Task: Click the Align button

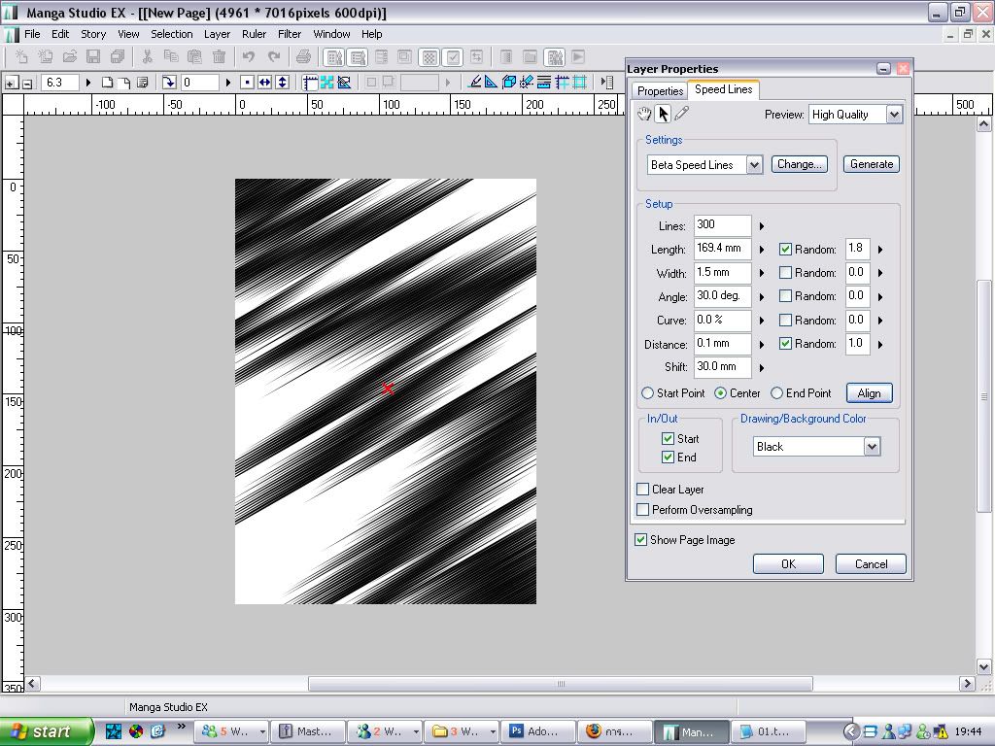Action: click(870, 393)
